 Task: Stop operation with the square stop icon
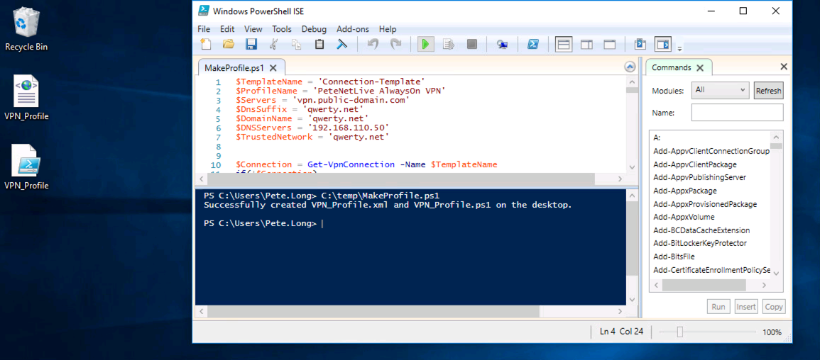tap(471, 45)
